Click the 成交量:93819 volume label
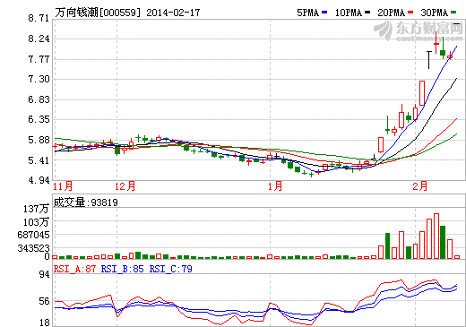The height and width of the screenshot is (327, 466). point(86,202)
